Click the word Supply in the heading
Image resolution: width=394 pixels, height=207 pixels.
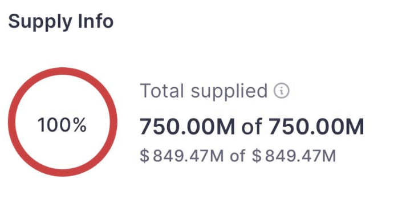pos(40,22)
